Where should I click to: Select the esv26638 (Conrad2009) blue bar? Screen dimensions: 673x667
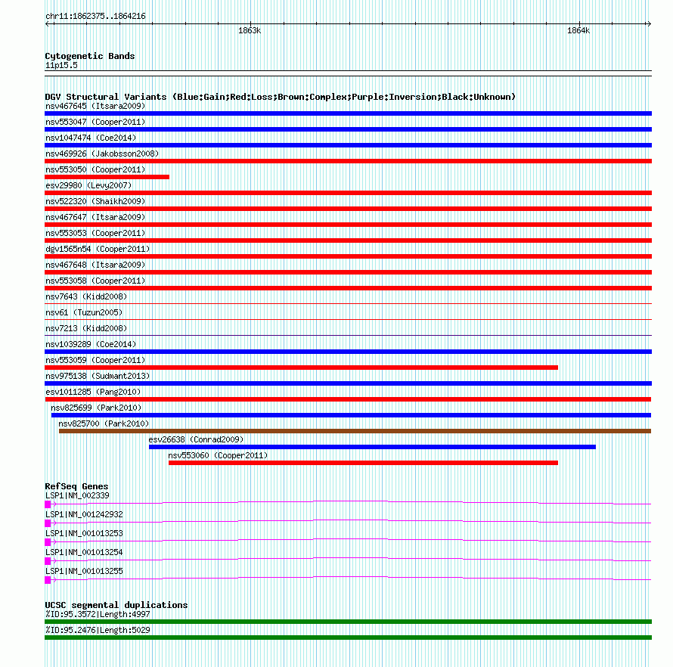[x=372, y=447]
